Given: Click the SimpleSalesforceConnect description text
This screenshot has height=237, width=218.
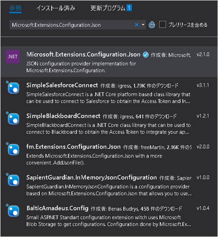Looking at the screenshot, I should click(108, 98).
